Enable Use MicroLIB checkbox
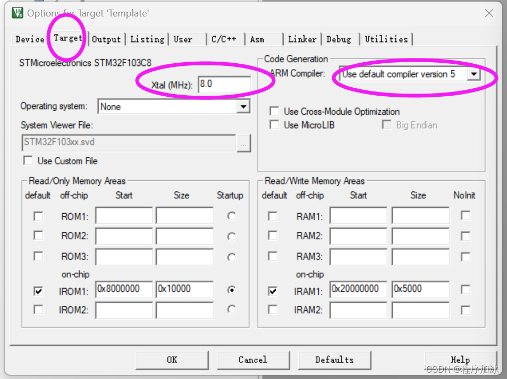507x379 pixels. coord(274,125)
